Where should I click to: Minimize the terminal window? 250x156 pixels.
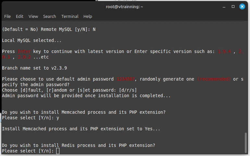pyautogui.click(x=224, y=6)
